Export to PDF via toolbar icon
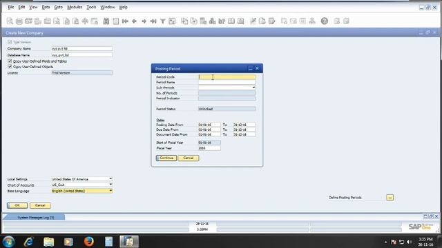This screenshot has width=442, height=248. [75, 21]
